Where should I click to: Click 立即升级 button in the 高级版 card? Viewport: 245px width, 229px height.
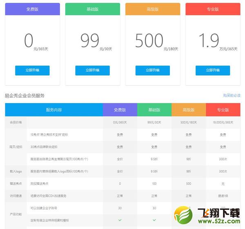click(x=153, y=70)
